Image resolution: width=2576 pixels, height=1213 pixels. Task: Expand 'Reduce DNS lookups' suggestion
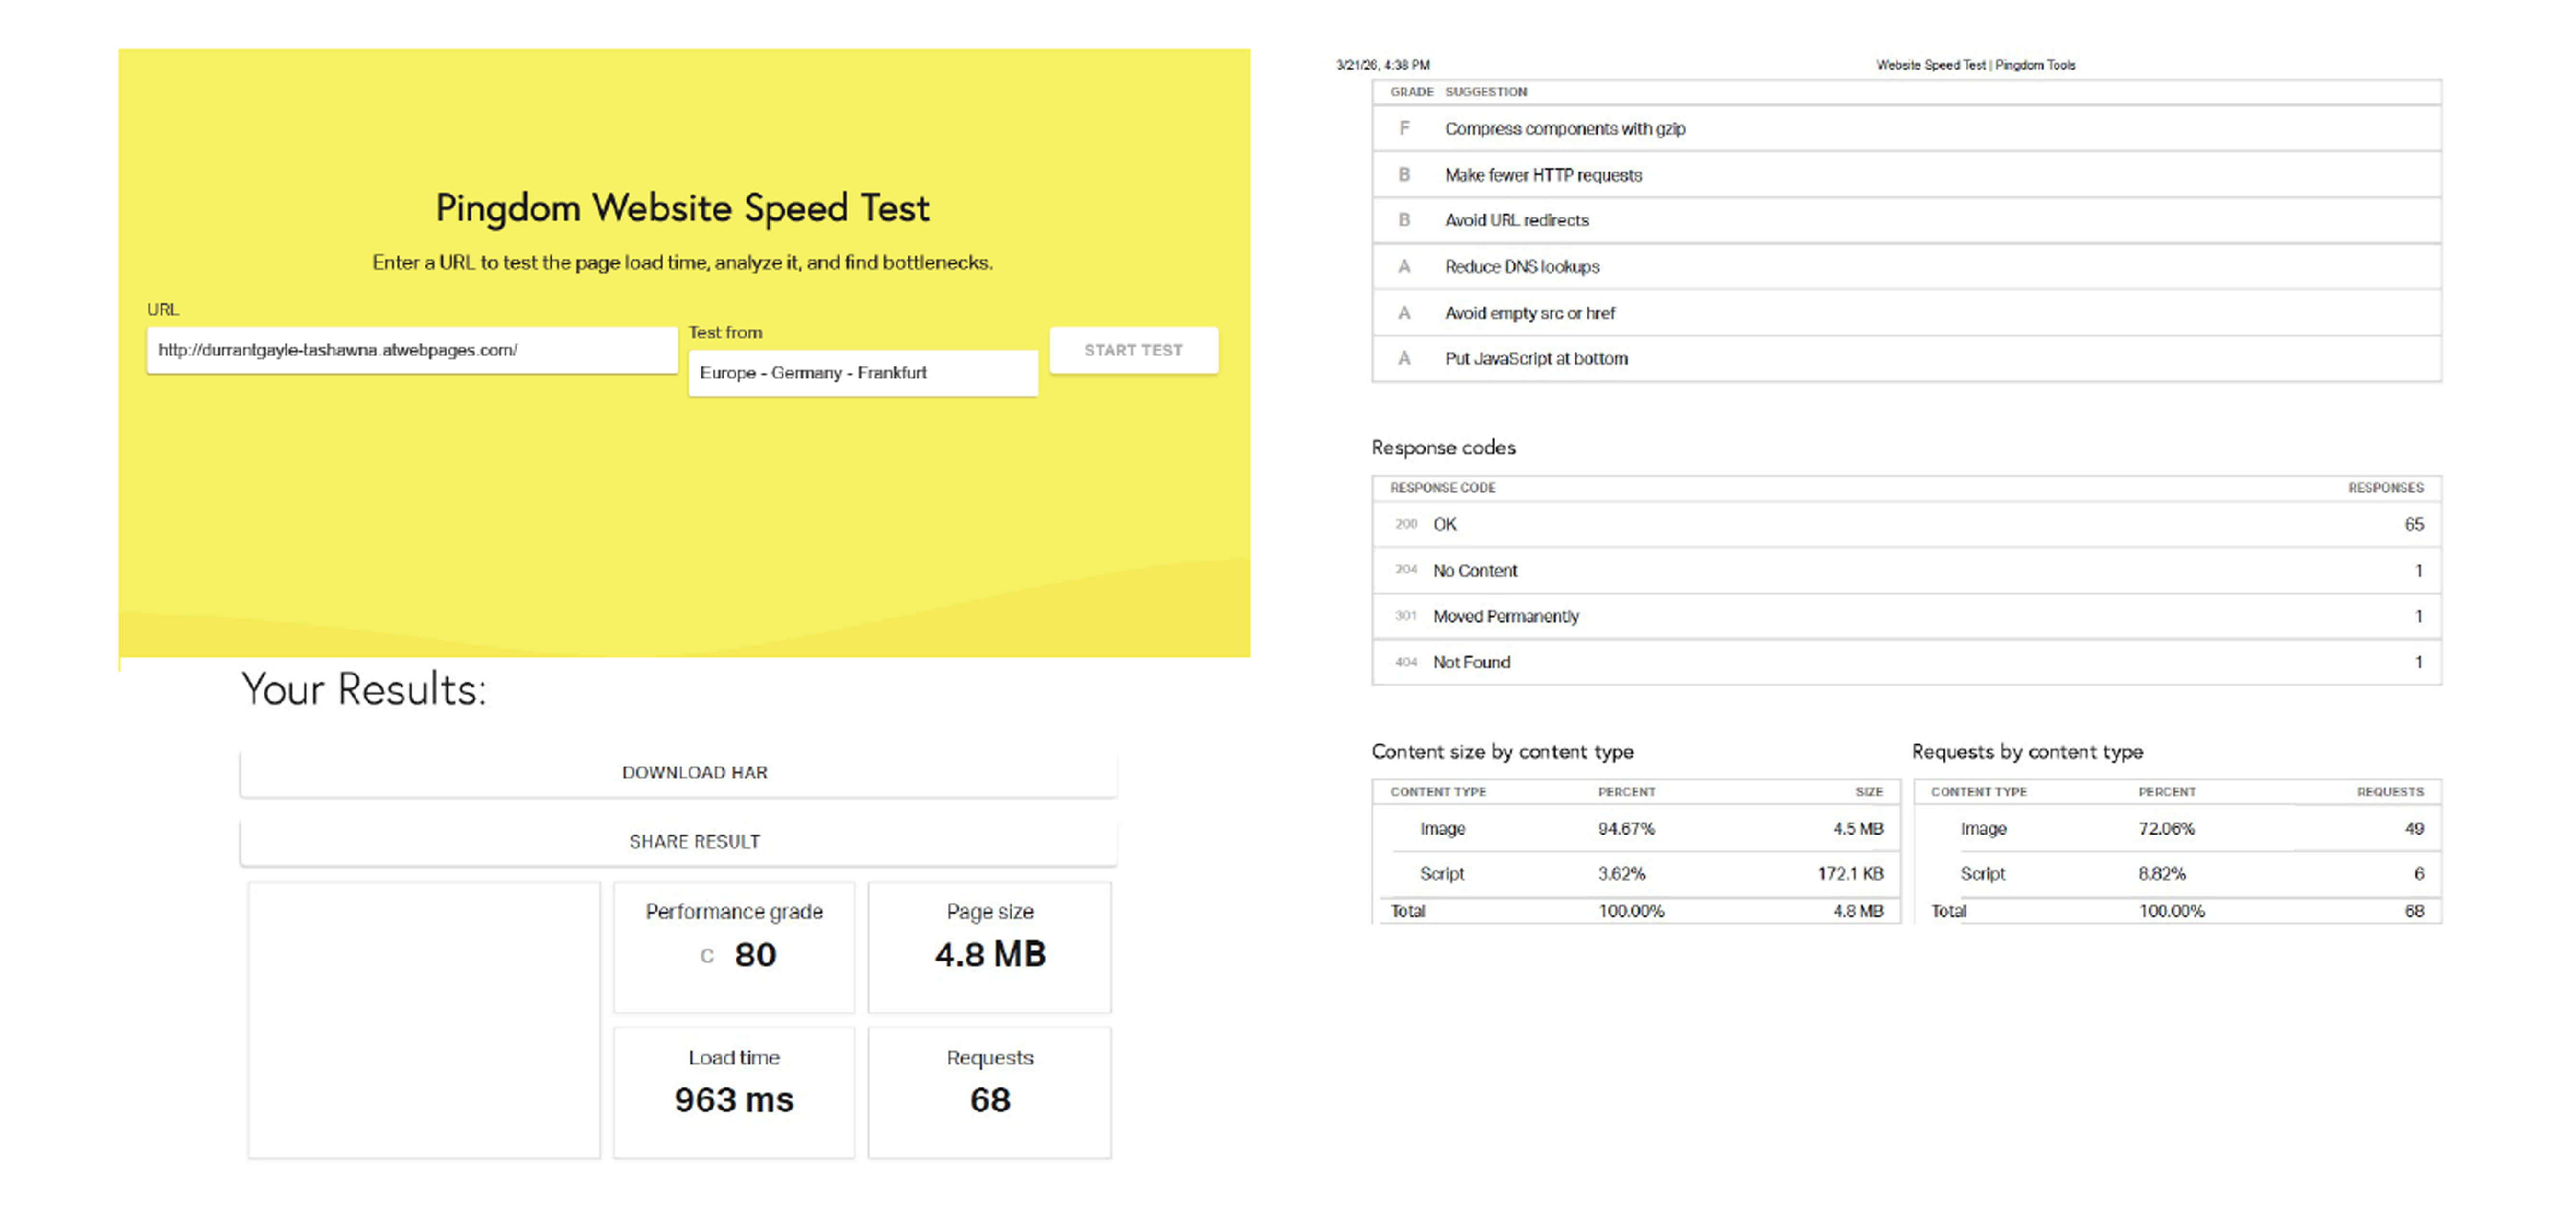(x=1907, y=267)
